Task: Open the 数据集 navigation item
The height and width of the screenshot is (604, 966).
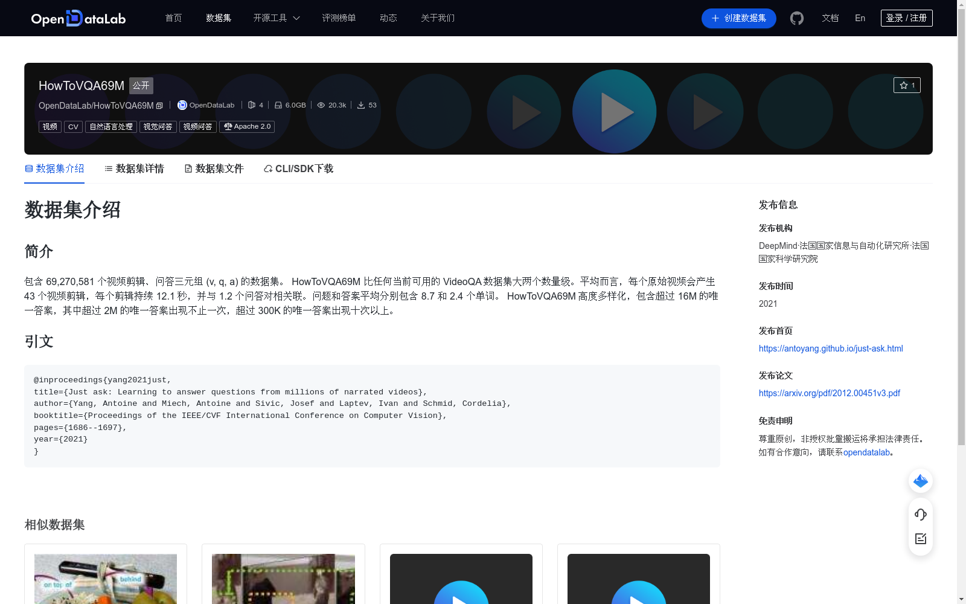Action: [x=219, y=18]
